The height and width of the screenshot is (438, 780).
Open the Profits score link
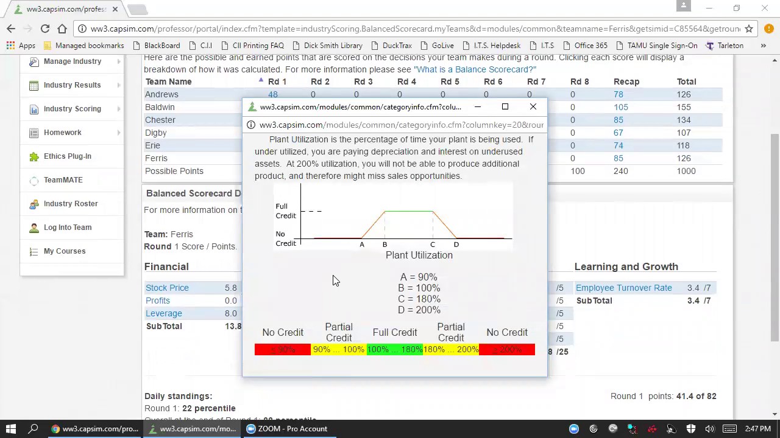[158, 301]
